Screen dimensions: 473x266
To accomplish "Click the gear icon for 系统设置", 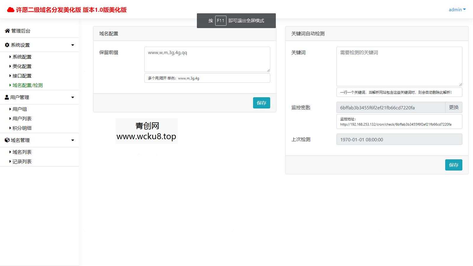I will click(x=7, y=45).
